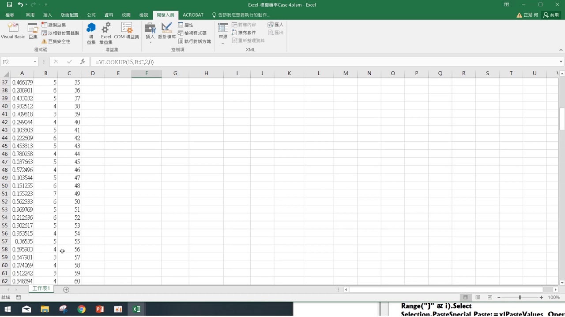Click the select-all corner triangle
The image size is (565, 317).
click(5, 73)
